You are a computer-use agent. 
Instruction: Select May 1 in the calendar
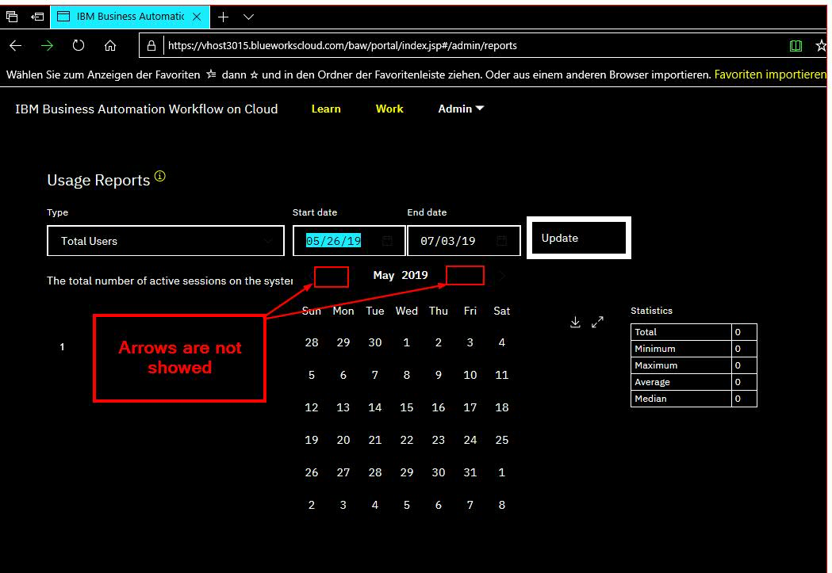tap(406, 342)
